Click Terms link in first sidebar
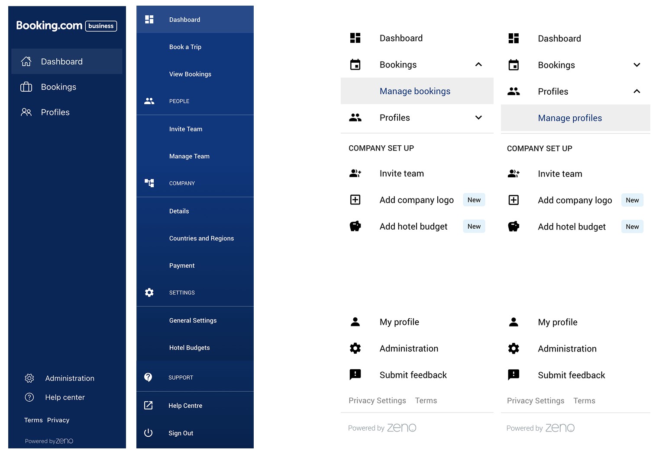The image size is (662, 454). coord(33,420)
